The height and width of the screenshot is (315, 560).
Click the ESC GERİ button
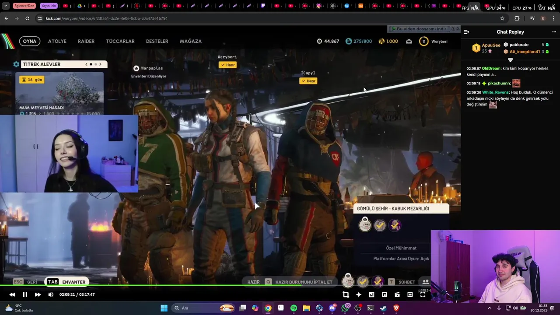[25, 282]
